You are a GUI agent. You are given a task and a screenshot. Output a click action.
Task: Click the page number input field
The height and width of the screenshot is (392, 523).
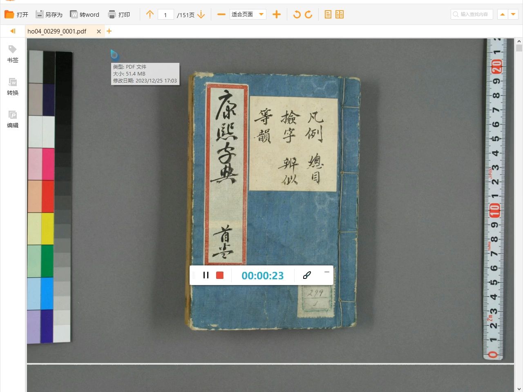pos(165,15)
